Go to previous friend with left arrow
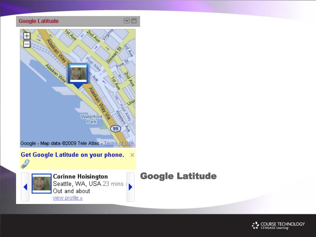Viewport: 316px width, 237px height. [x=25, y=187]
